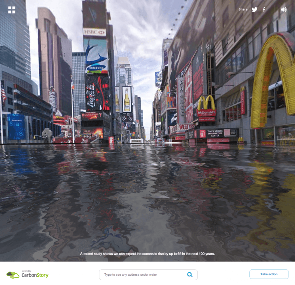Click the CarbonStory brand name text
Viewport: 295px width, 285px height.
coord(35,275)
